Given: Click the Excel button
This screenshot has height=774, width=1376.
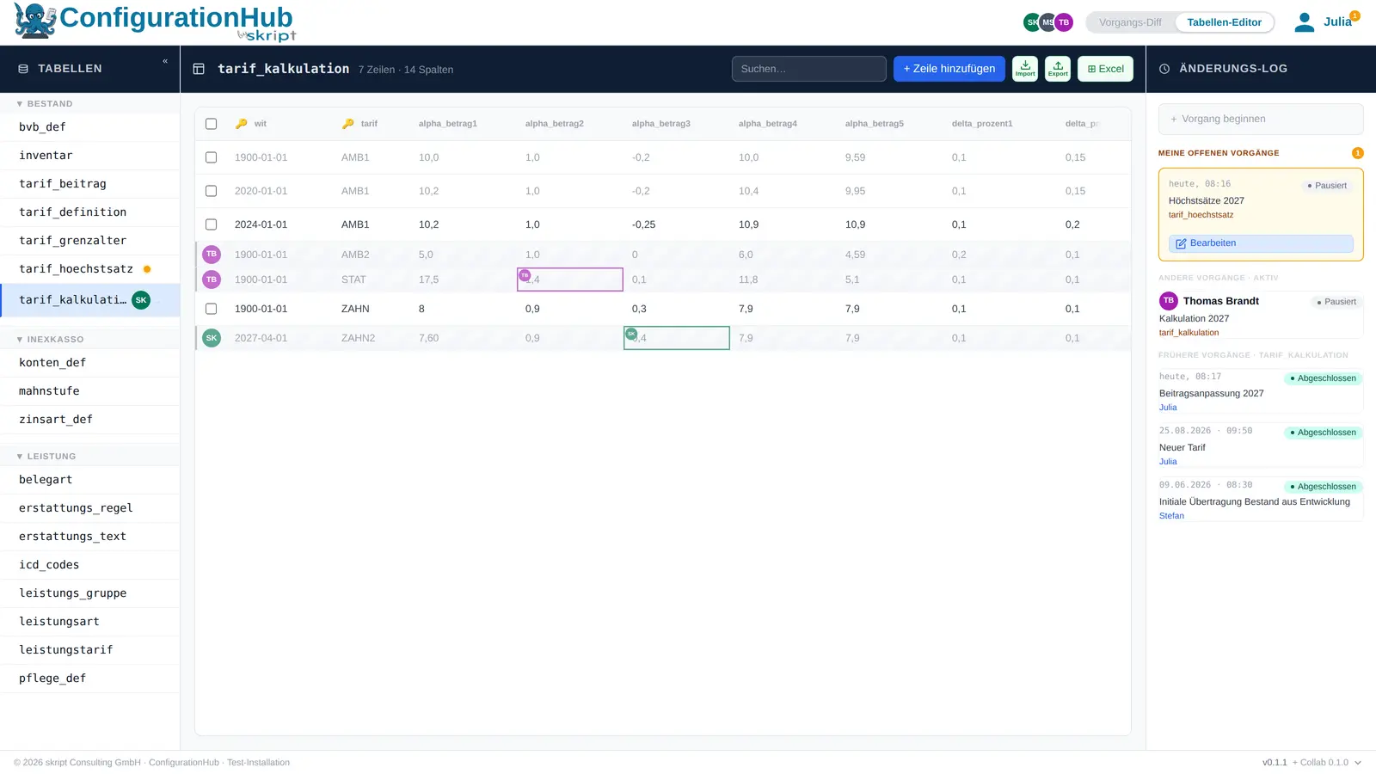Looking at the screenshot, I should point(1105,69).
